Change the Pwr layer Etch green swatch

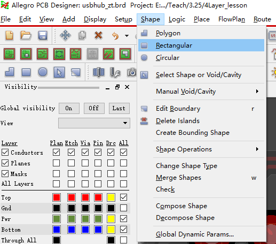pyautogui.click(x=72, y=219)
